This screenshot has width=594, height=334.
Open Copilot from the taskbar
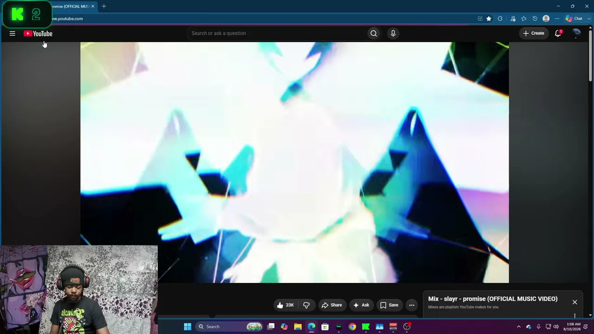(284, 327)
